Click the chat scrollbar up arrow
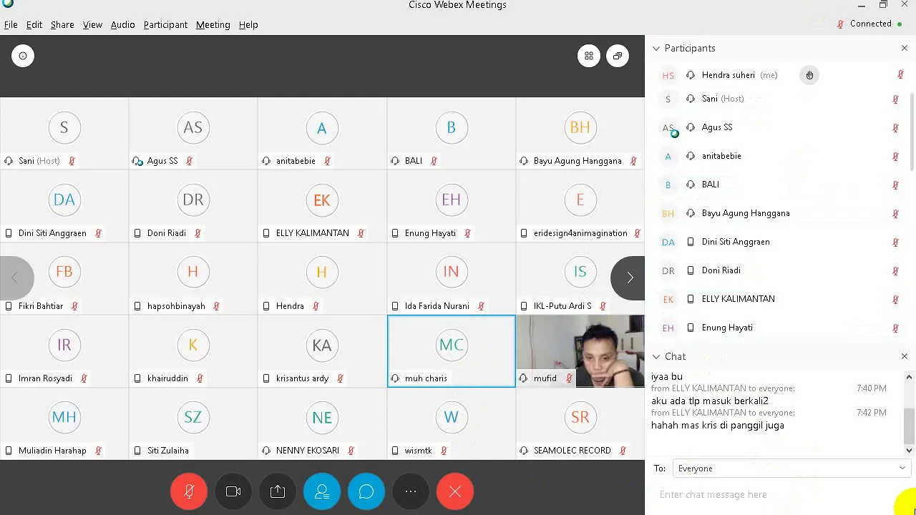 tap(909, 377)
